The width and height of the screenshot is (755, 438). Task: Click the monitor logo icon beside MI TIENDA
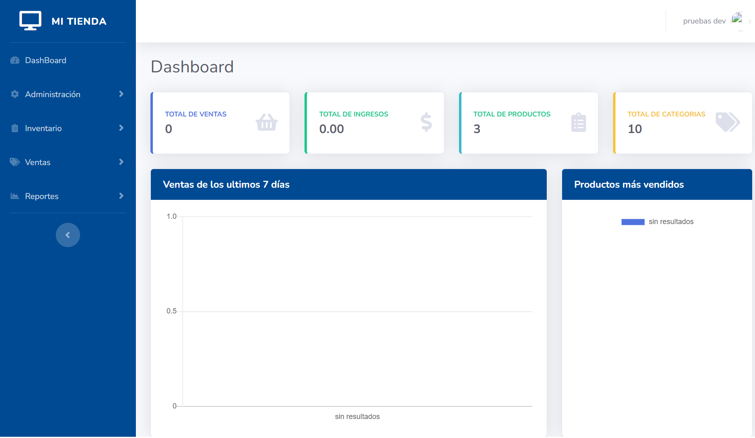point(30,21)
